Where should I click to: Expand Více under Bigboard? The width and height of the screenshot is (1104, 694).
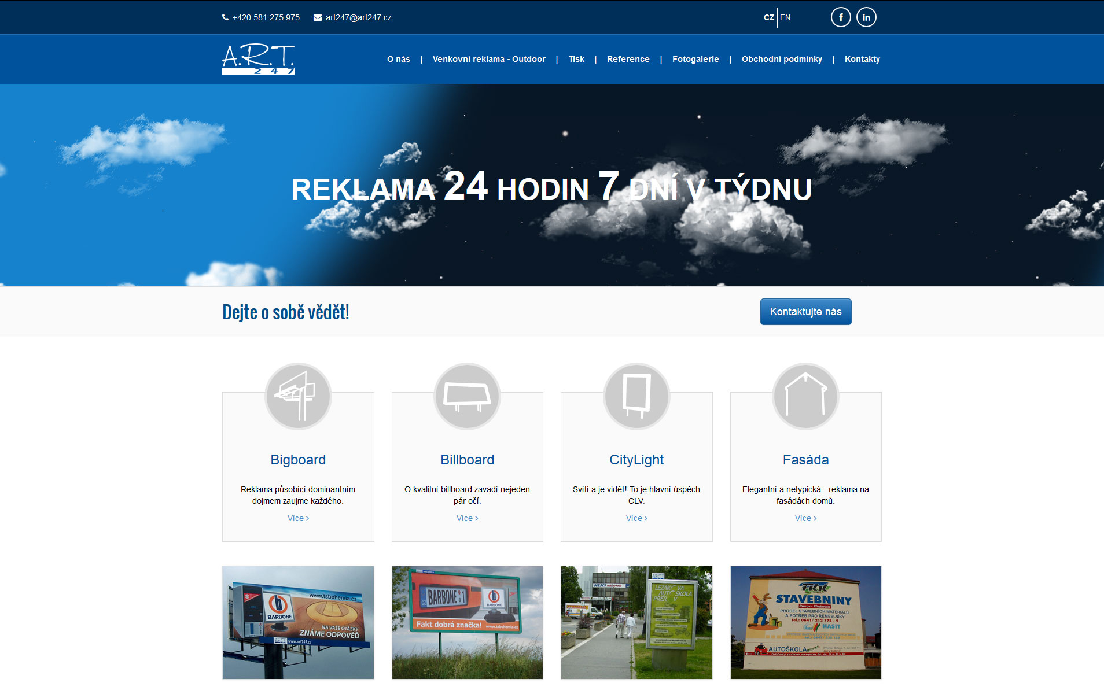pos(298,518)
